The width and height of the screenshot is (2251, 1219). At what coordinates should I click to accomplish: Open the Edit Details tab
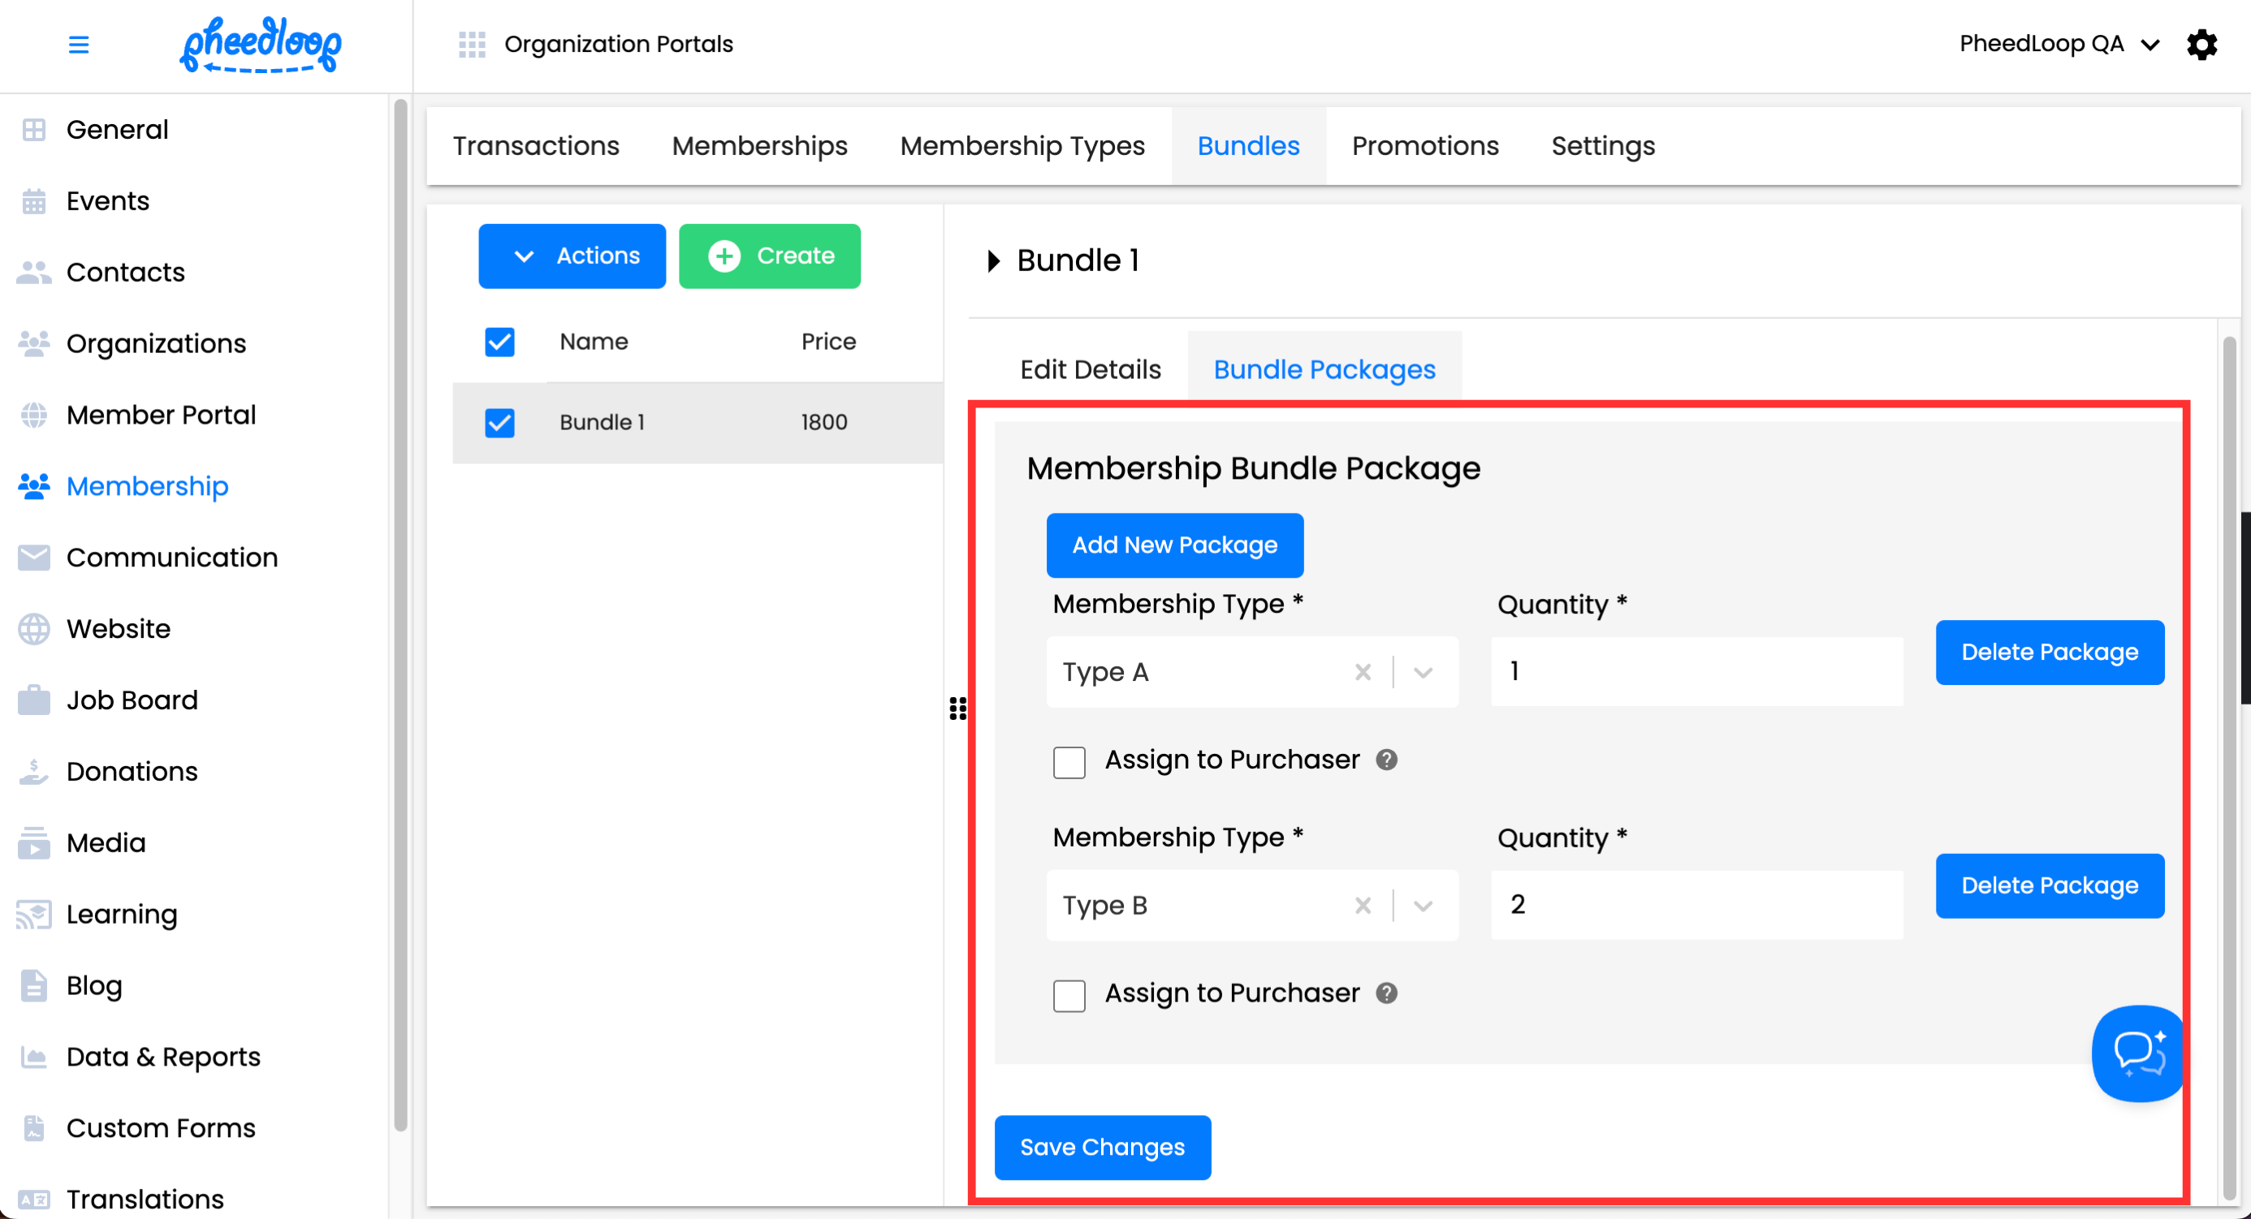[x=1090, y=369]
